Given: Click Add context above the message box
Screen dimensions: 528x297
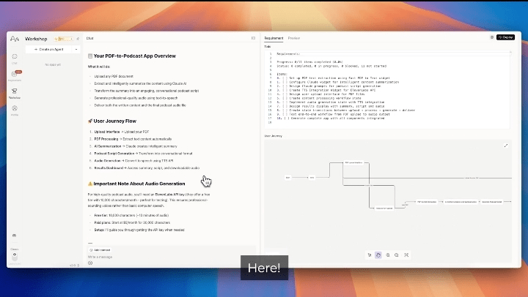Looking at the screenshot, I should [100, 249].
